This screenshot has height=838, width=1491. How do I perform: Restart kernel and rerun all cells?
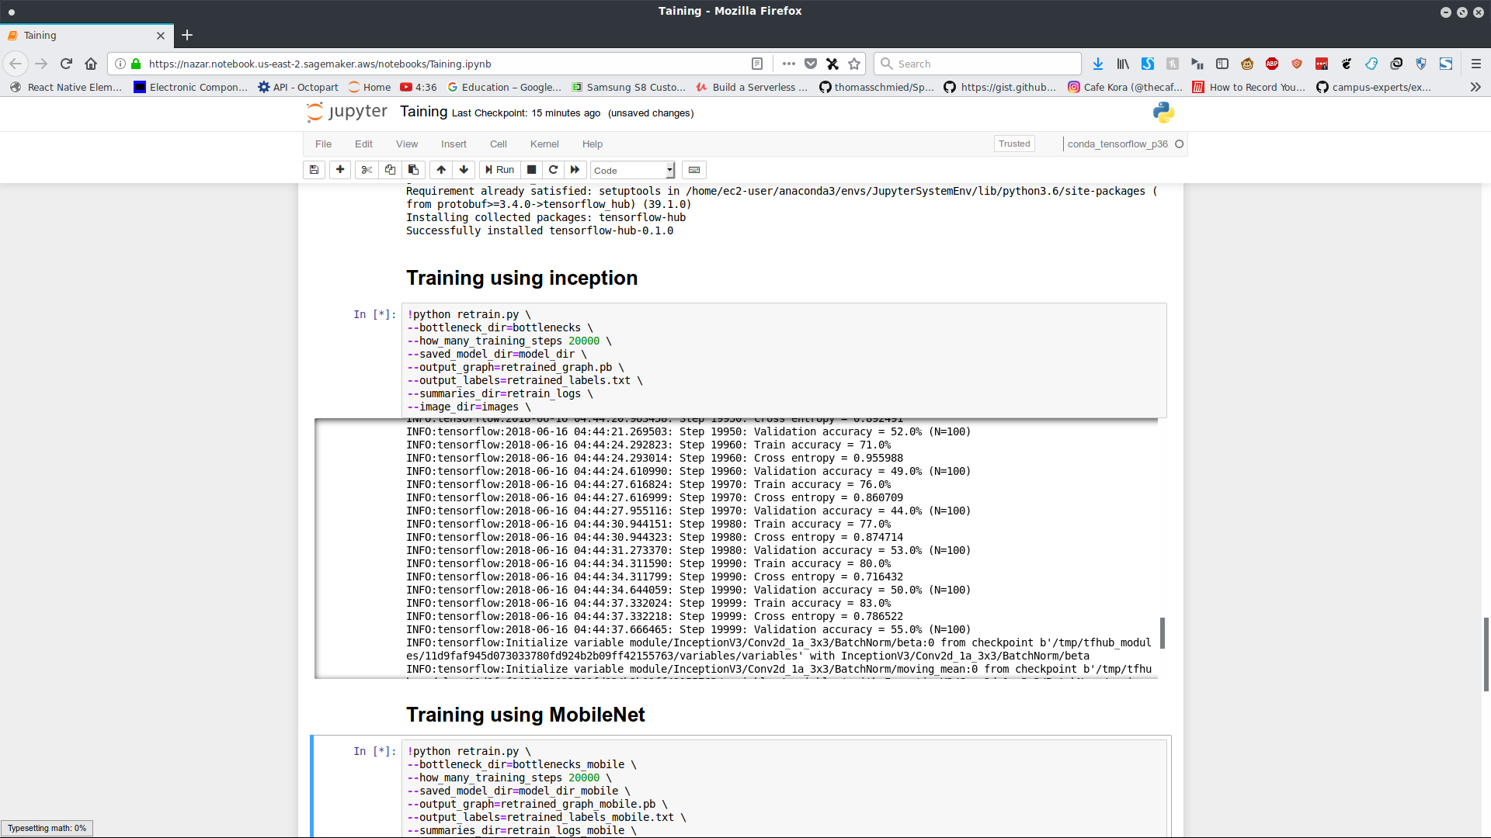click(575, 170)
